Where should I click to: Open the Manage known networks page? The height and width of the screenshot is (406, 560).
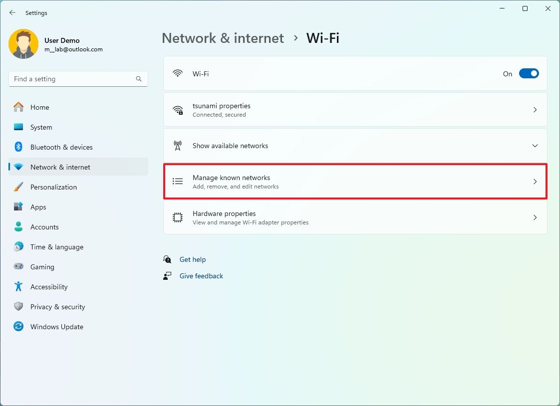[x=355, y=182]
